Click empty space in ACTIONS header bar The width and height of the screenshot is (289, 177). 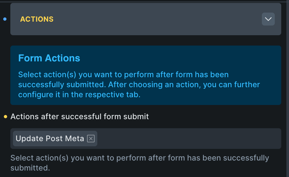[155, 19]
